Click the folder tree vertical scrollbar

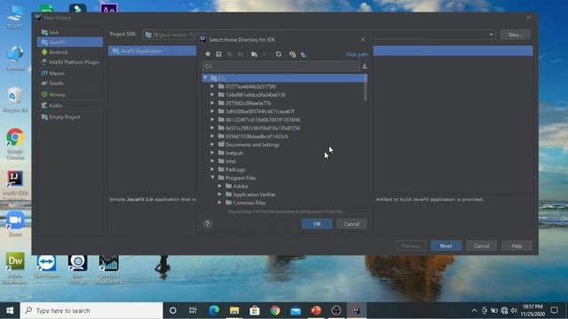tap(365, 89)
